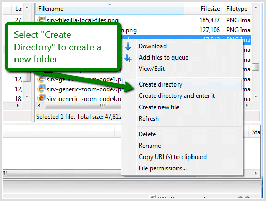Select Copy URL(s) to clipboard
266x201 pixels.
click(x=173, y=157)
